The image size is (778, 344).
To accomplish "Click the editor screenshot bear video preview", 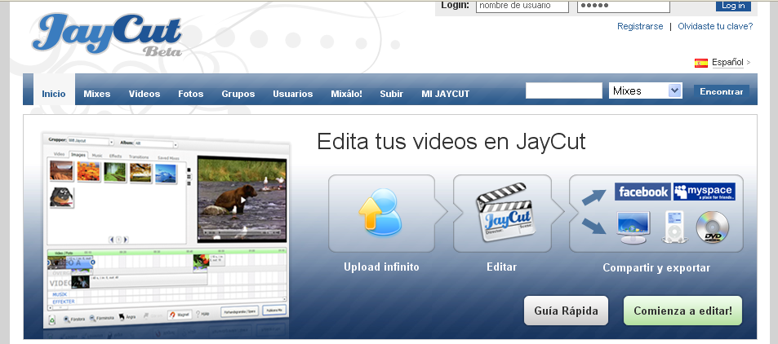I will coord(242,199).
